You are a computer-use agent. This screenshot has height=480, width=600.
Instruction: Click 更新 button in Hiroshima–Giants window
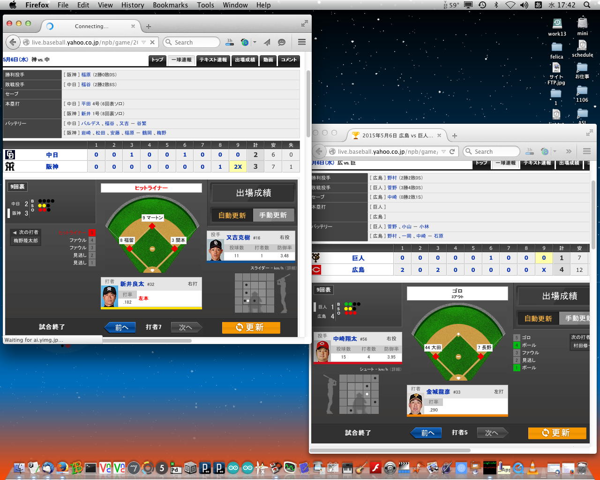pyautogui.click(x=557, y=433)
